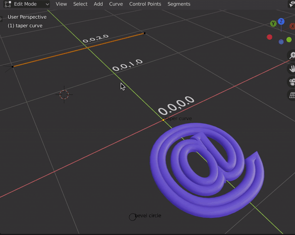Click the '0.0,1.0' text label

[x=127, y=65]
